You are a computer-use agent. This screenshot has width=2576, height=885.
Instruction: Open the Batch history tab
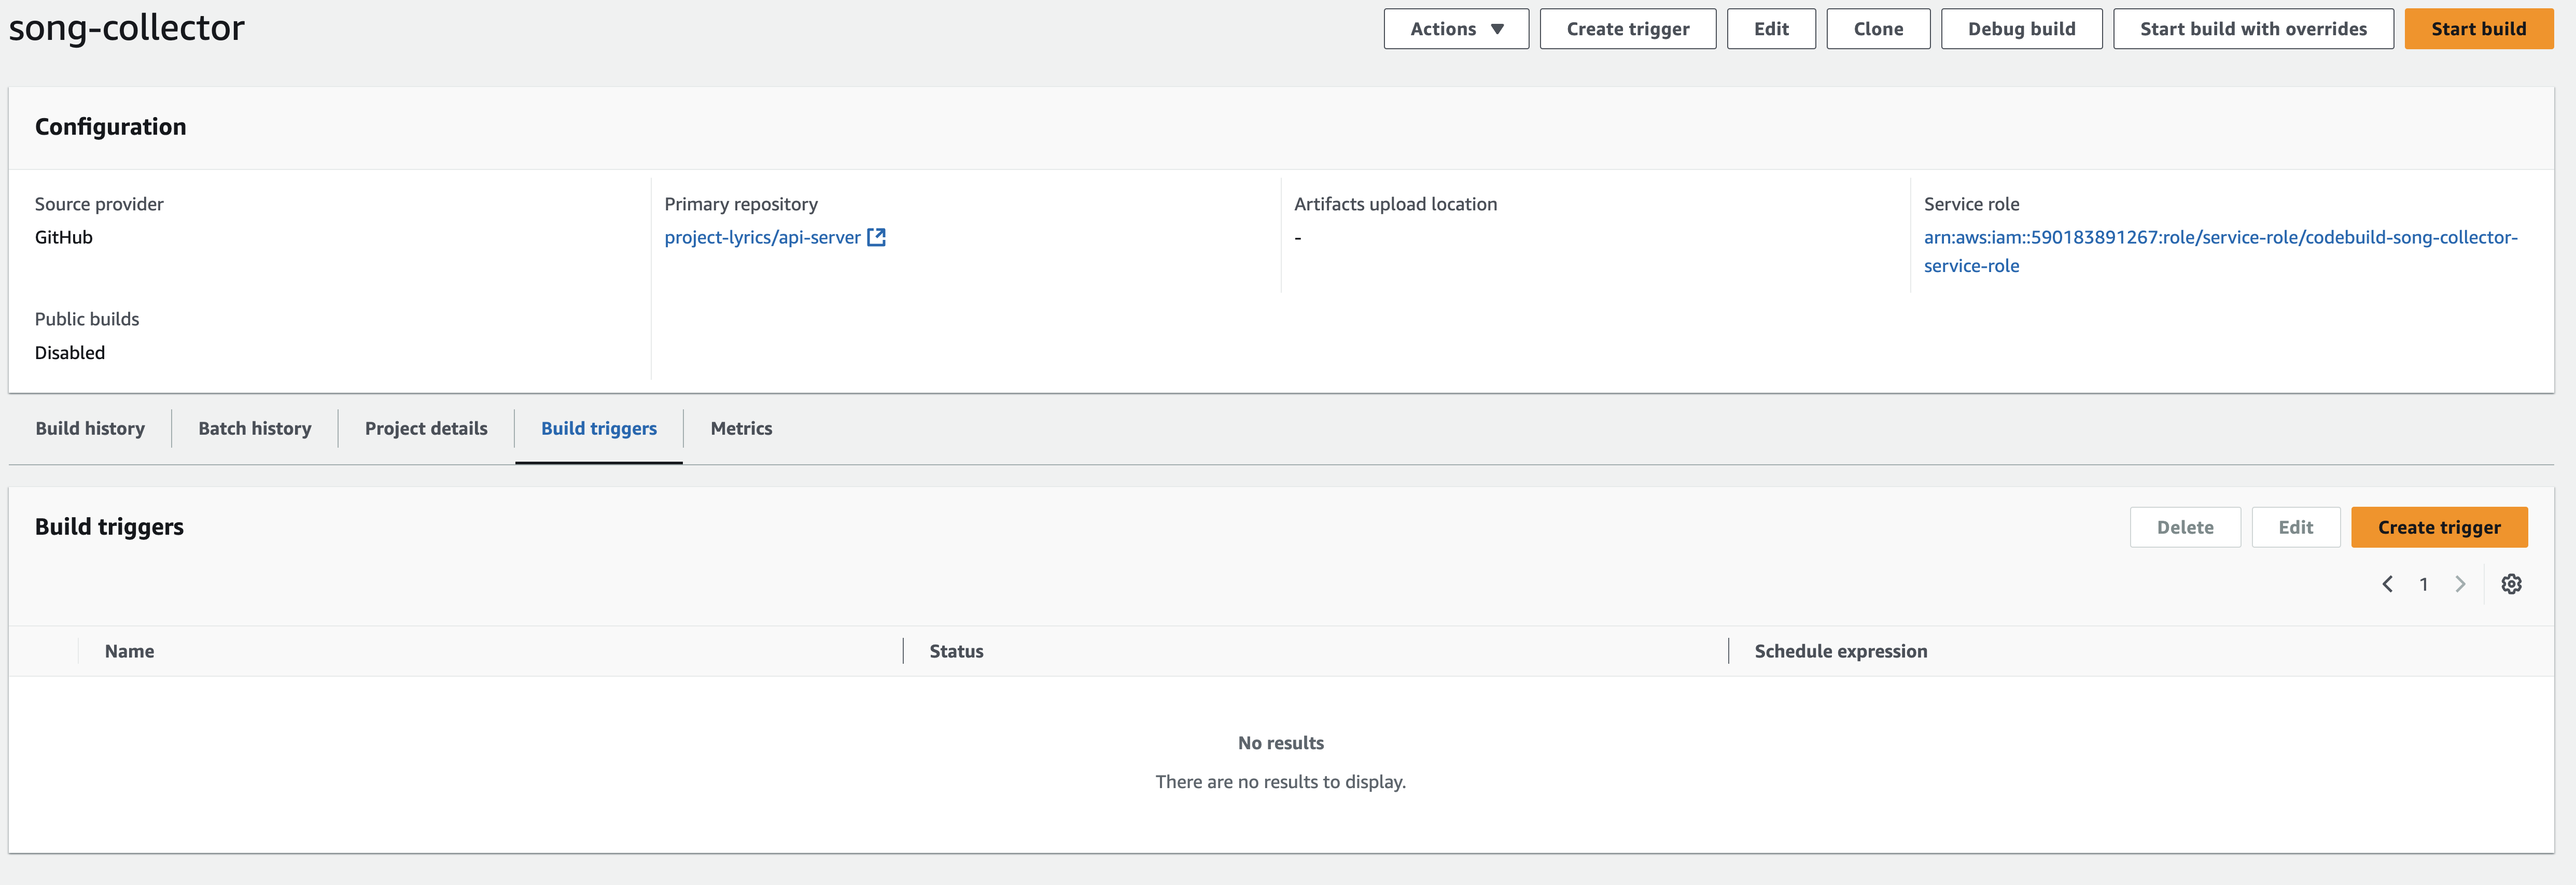[x=254, y=429]
